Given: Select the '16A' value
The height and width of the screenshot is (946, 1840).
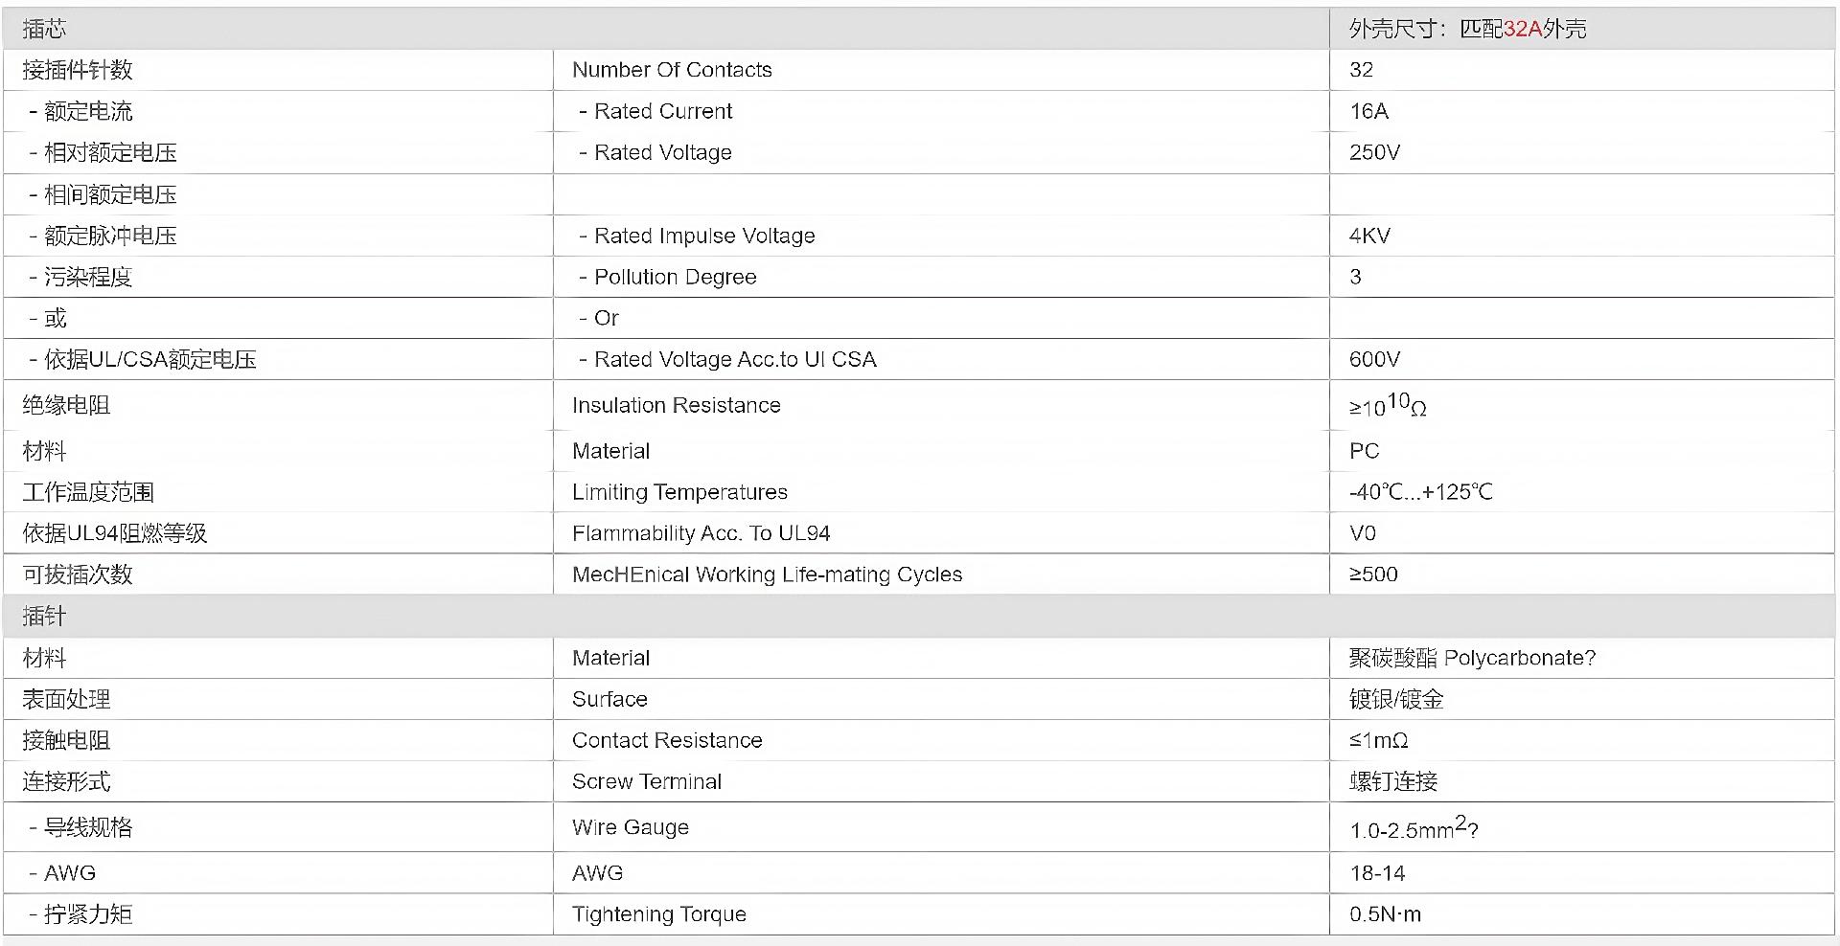Looking at the screenshot, I should pos(1368,111).
